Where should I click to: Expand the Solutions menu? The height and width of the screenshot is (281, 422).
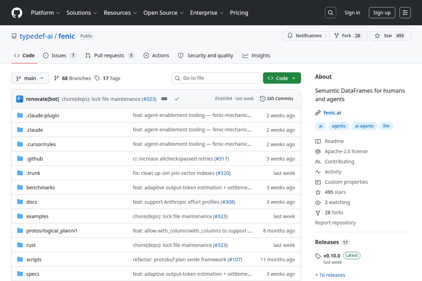(x=82, y=13)
